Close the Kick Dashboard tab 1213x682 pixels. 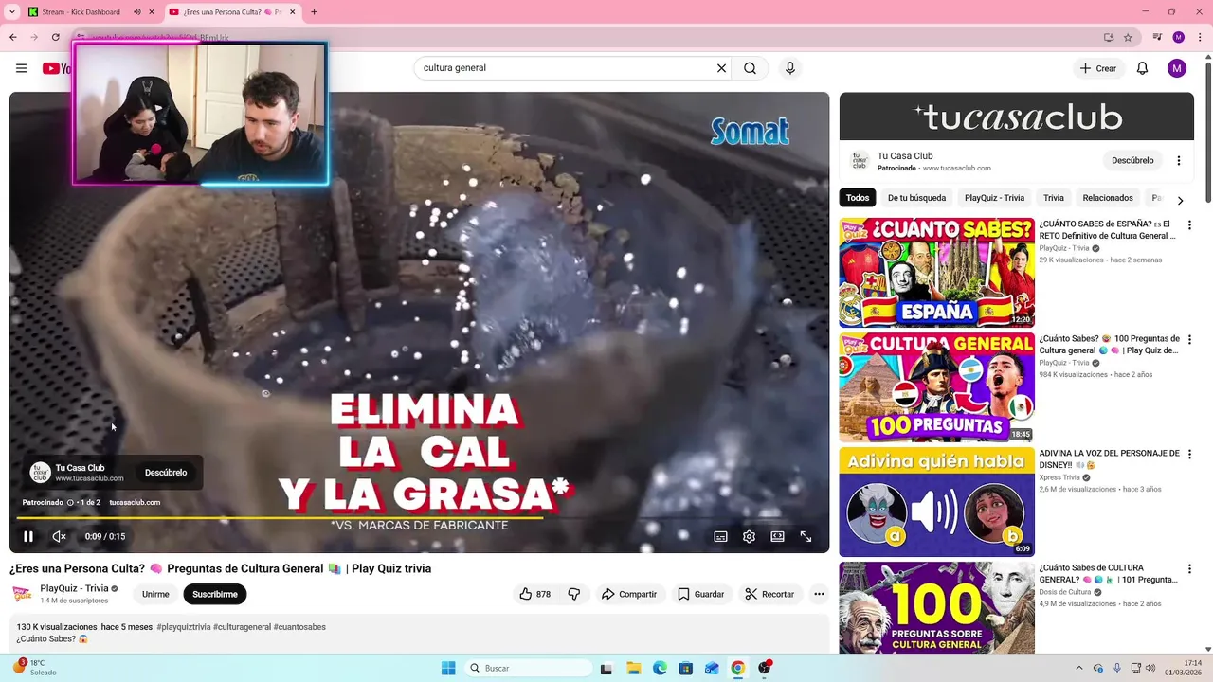point(152,12)
